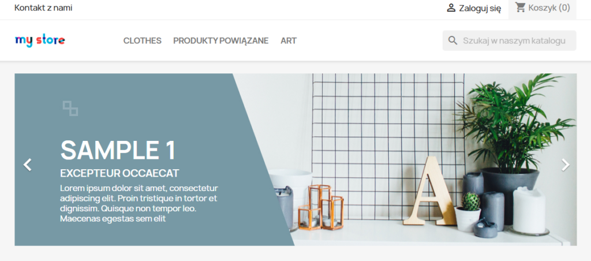Click the EXCEPTEUR OCCAECAT subtitle

tap(119, 173)
